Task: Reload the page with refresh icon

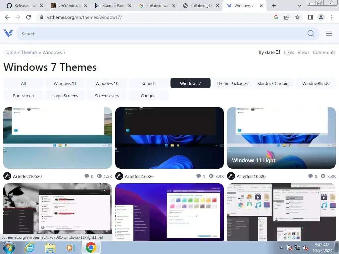Action: 28,17
